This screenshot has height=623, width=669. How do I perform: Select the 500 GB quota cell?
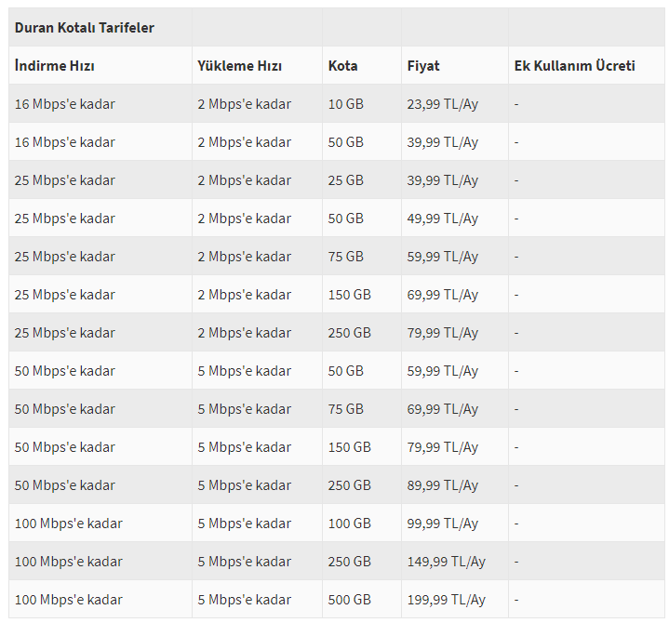tap(350, 600)
